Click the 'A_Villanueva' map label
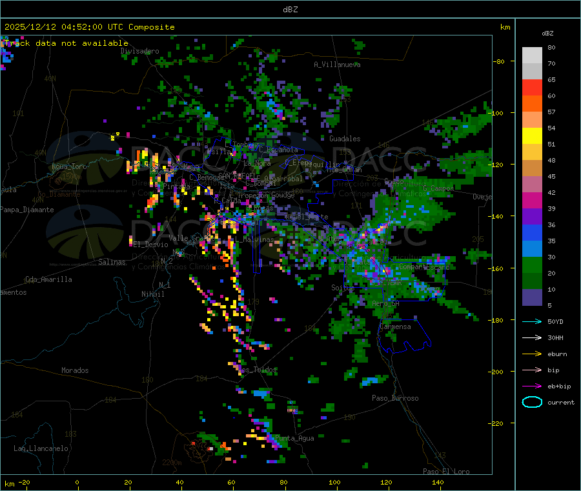Viewport: 581px width, 491px height. 337,65
